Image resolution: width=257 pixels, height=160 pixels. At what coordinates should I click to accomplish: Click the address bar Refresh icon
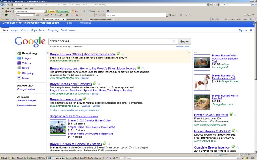(x=211, y=5)
